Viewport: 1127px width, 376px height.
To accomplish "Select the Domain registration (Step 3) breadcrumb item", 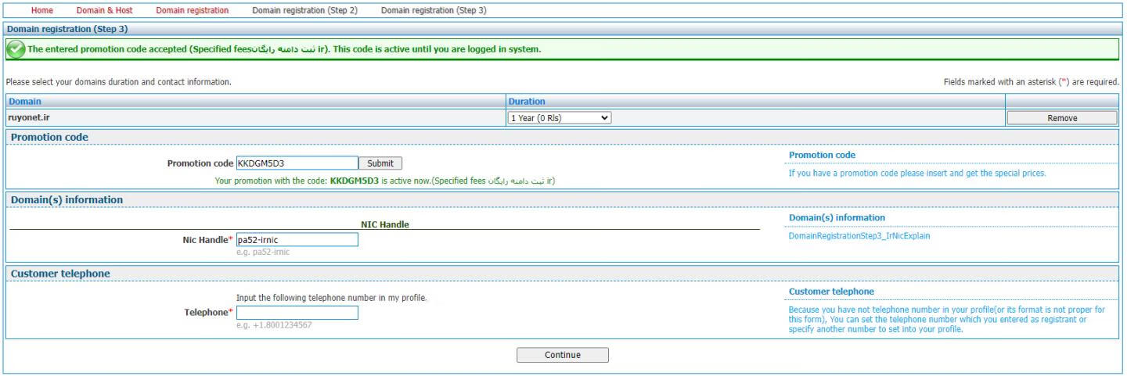I will (x=433, y=10).
